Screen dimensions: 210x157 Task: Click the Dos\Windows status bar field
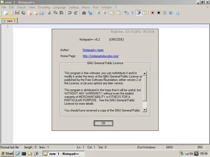(151, 147)
